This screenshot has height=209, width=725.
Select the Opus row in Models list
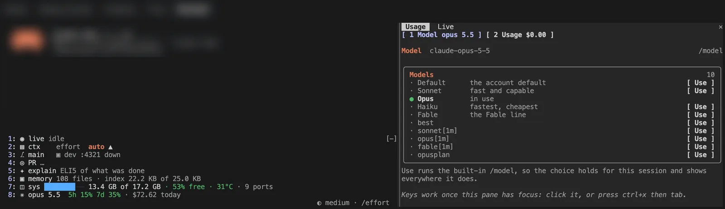pos(562,99)
